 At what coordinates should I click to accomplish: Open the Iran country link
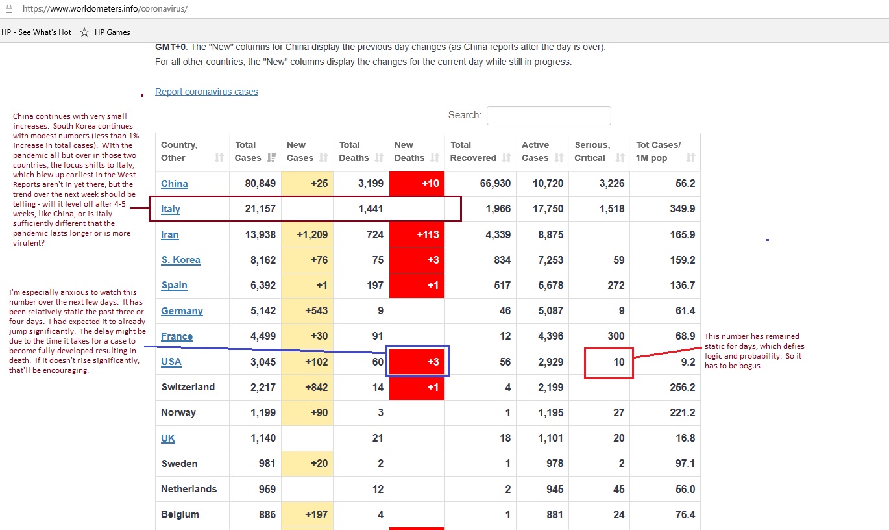pos(170,234)
